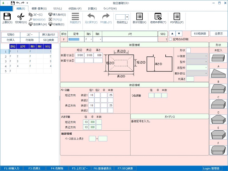
Task: Open the 階E dropdown
Action: coord(100,39)
